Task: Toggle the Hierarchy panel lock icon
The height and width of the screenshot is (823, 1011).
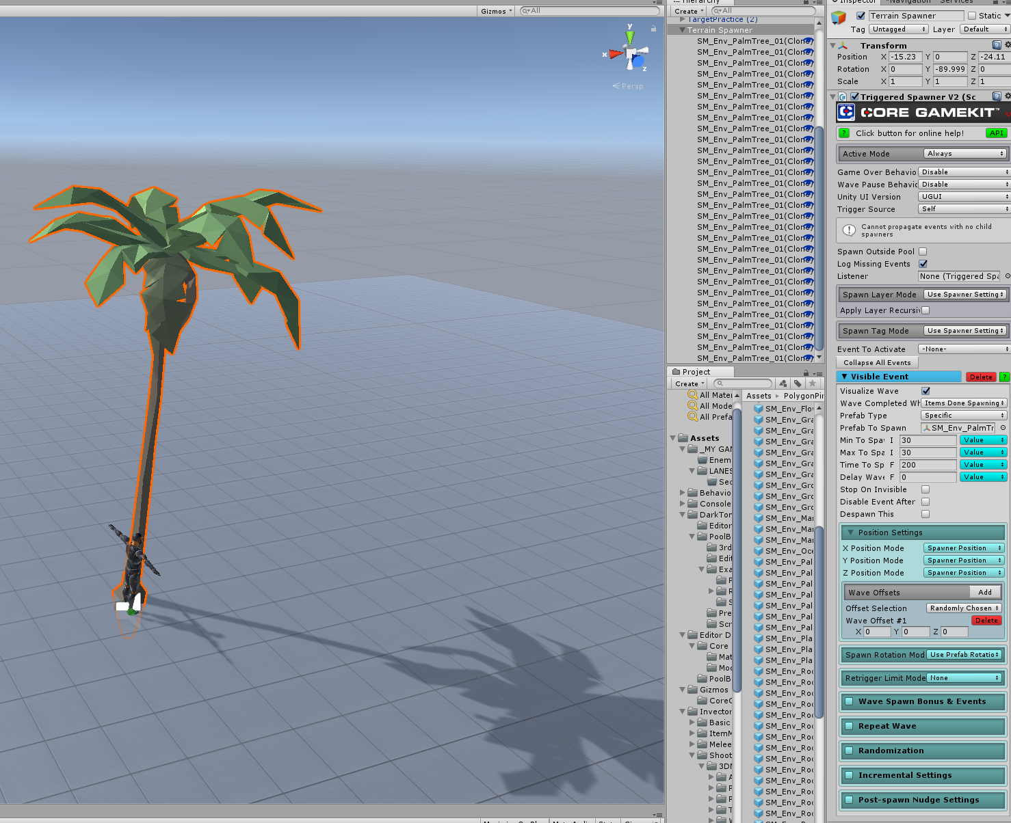Action: pyautogui.click(x=806, y=1)
